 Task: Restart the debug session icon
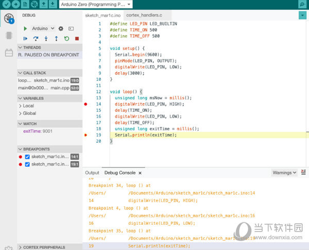[66, 39]
